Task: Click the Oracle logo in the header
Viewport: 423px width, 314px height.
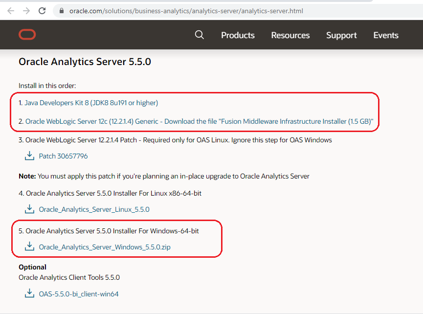Action: (x=27, y=34)
